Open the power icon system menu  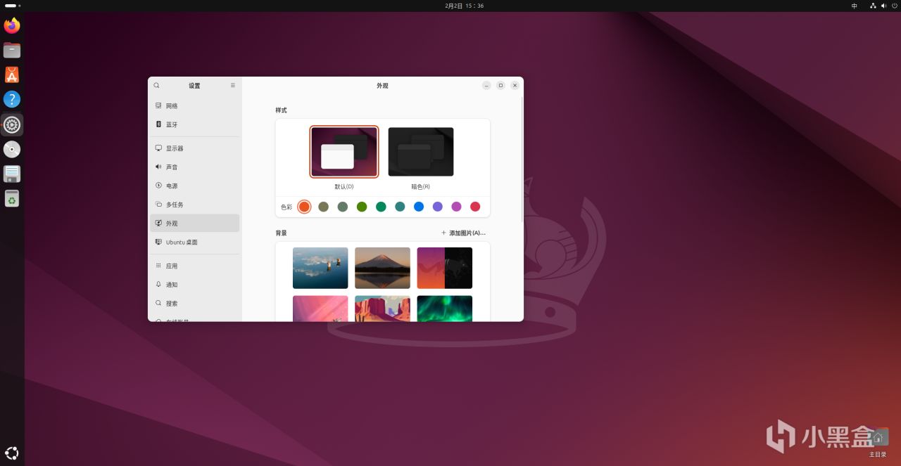(x=893, y=6)
